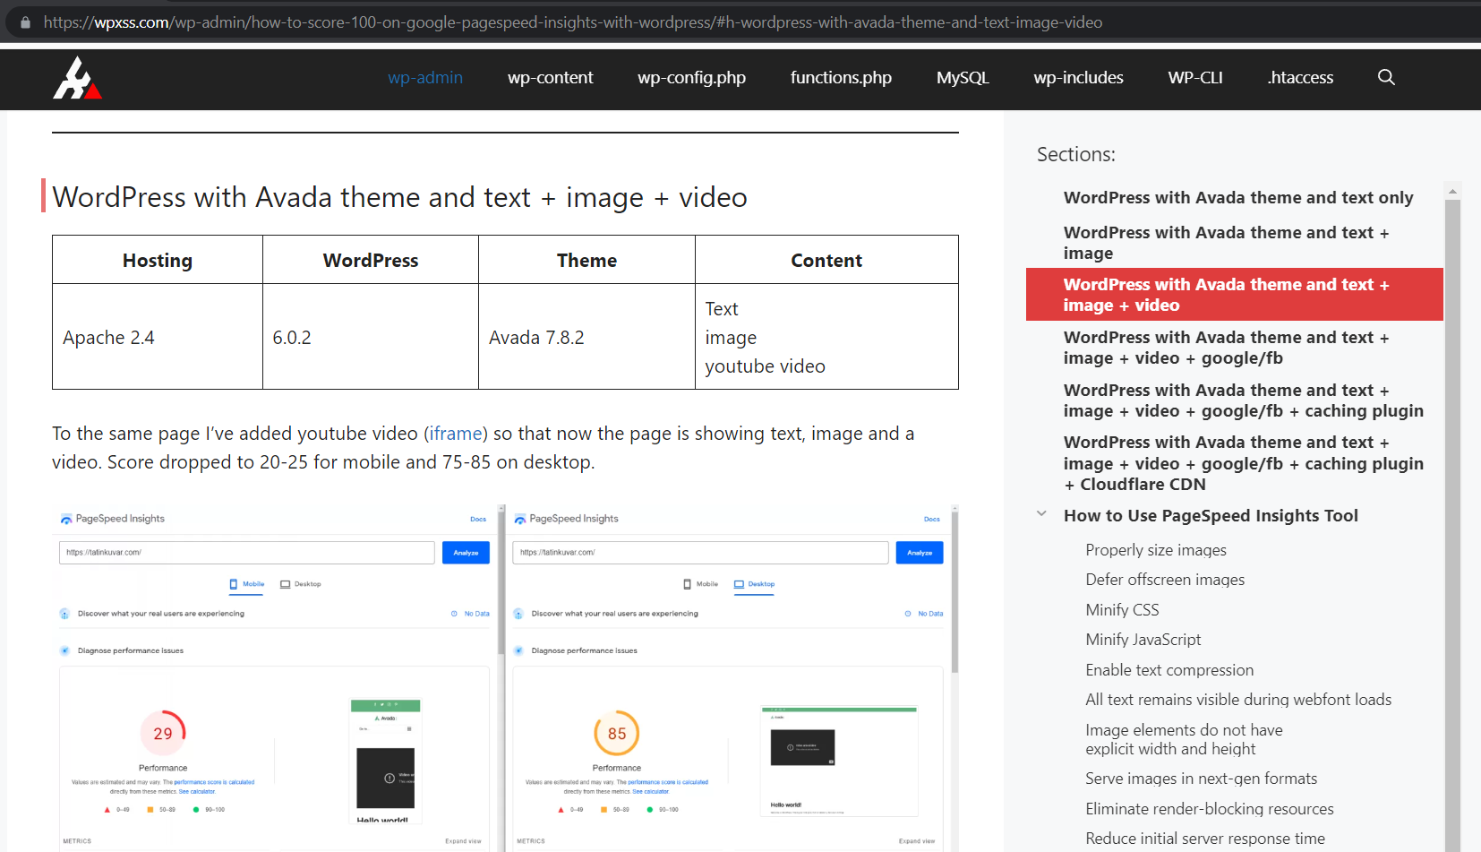
Task: Click the sidebar scrollbar up arrow
Action: (1452, 191)
